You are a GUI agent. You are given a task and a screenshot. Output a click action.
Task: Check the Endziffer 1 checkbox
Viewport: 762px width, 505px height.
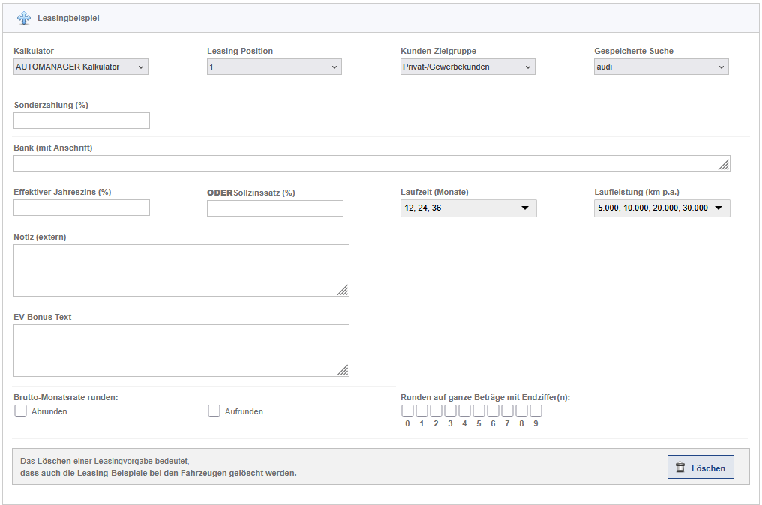(421, 411)
